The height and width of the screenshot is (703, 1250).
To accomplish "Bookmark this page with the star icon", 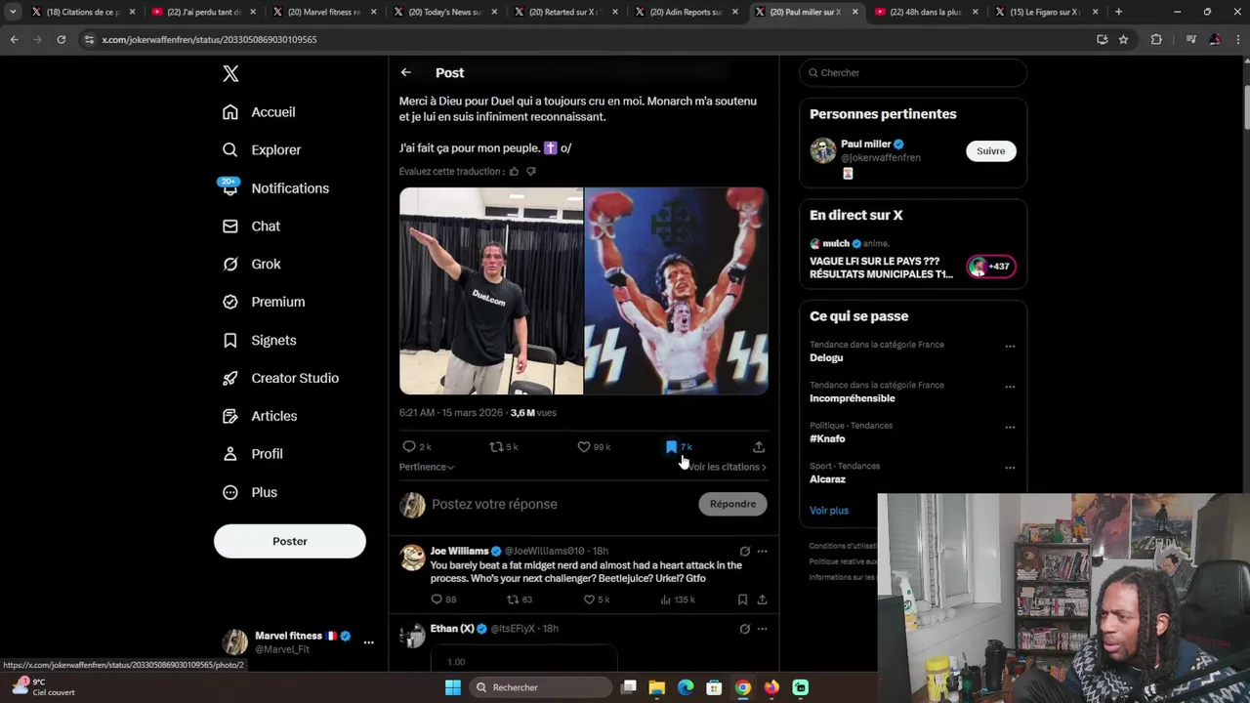I will (x=1123, y=39).
